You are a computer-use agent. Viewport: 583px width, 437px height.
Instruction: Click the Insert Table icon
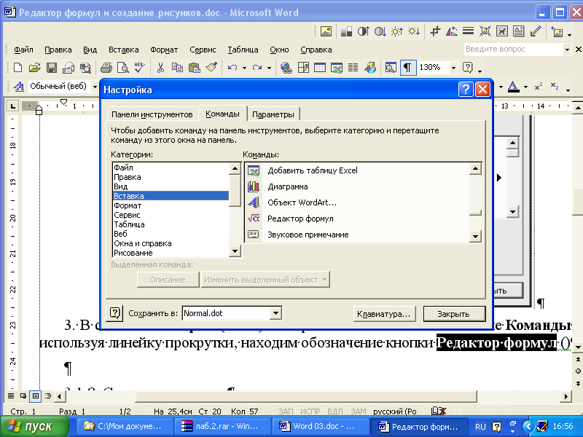click(x=320, y=68)
